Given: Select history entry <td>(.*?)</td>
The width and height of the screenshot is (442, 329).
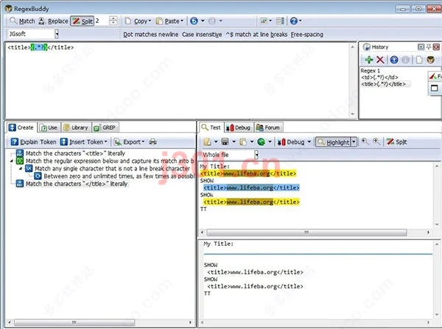Looking at the screenshot, I should [x=379, y=77].
